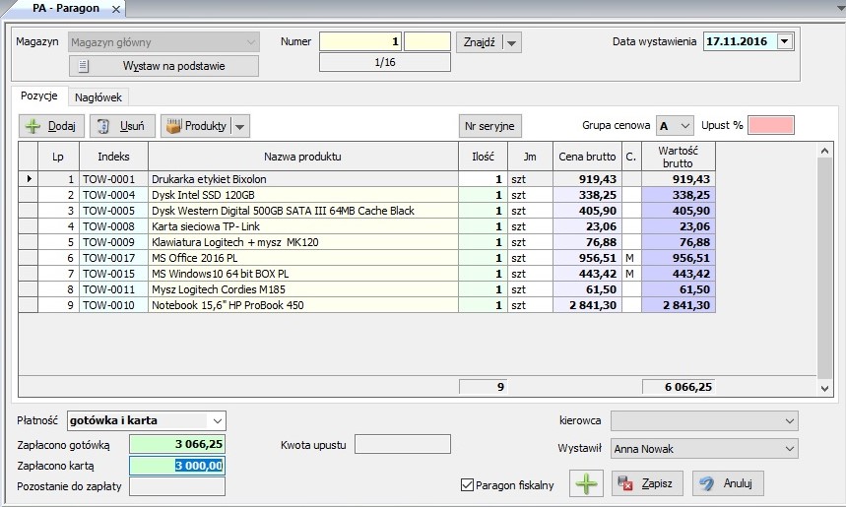
Task: Click the Znajdź button
Action: point(480,42)
